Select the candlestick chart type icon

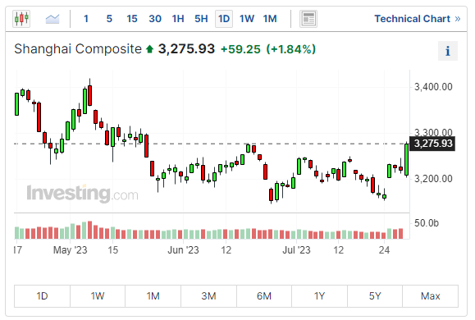click(x=21, y=19)
